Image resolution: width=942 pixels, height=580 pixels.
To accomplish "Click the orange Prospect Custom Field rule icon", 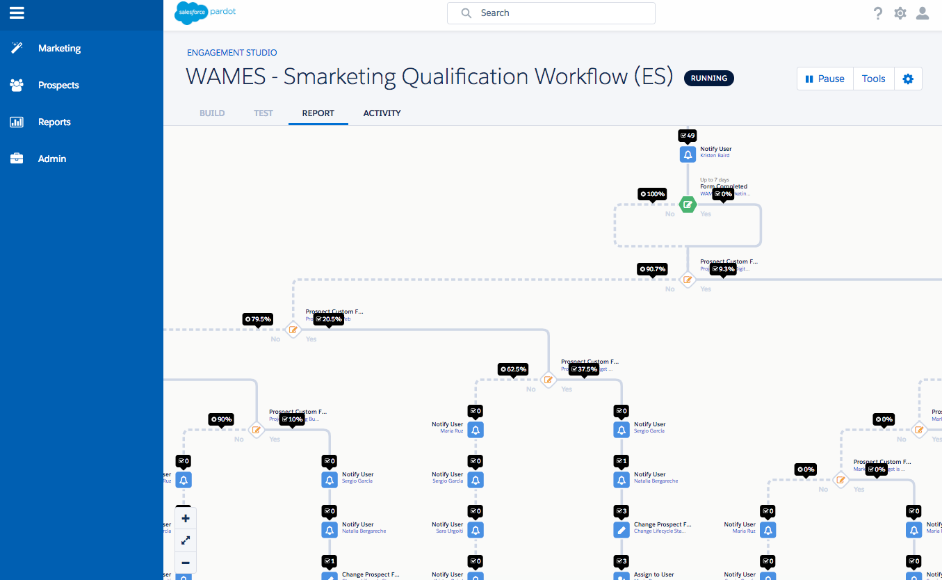I will pyautogui.click(x=687, y=280).
